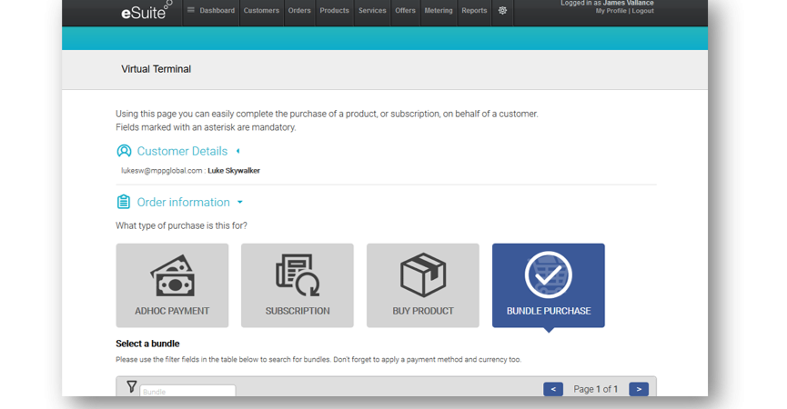This screenshot has height=409, width=787.
Task: Open the Reports menu item
Action: click(x=474, y=11)
